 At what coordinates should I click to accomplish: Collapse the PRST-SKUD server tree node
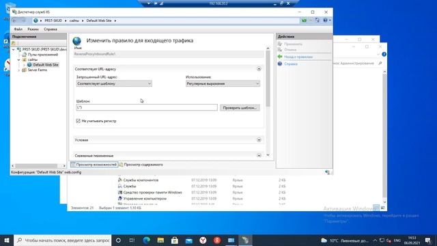coord(14,49)
